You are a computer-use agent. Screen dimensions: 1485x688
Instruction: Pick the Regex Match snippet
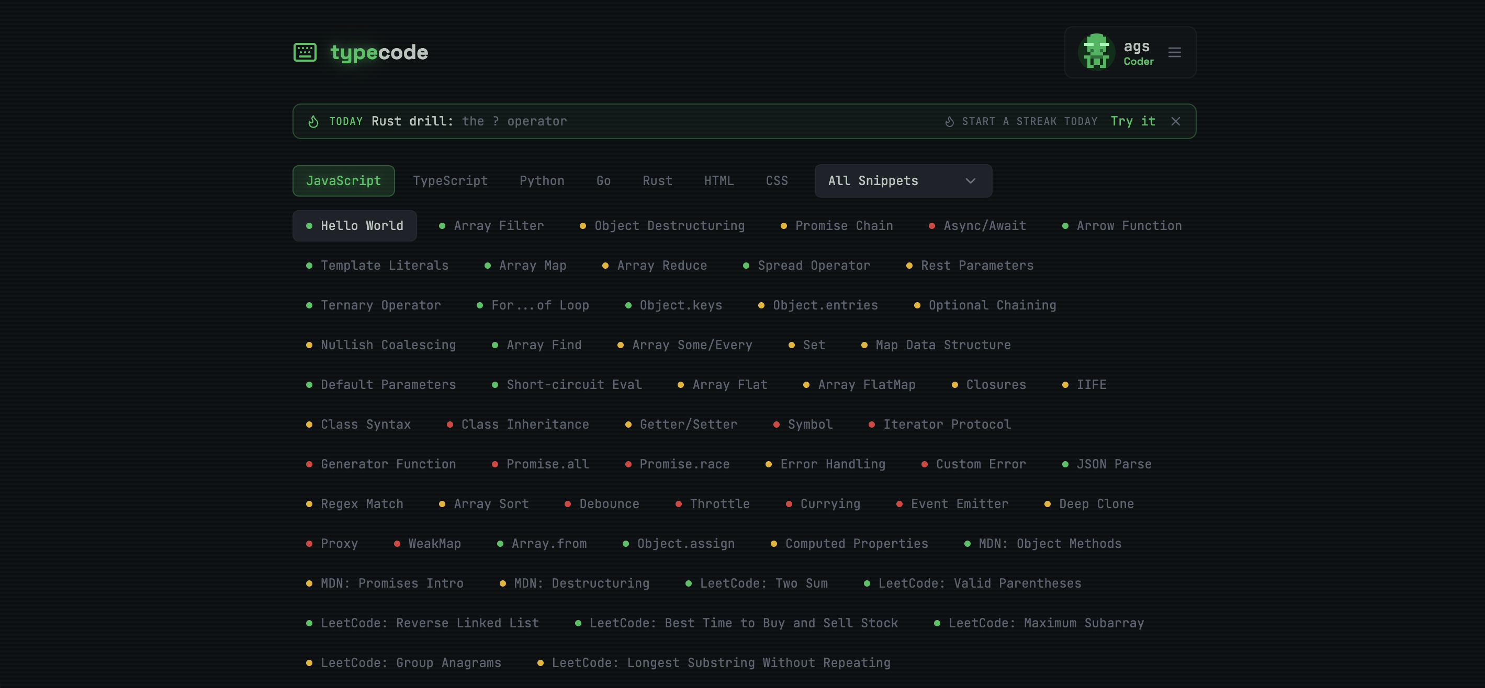355,504
